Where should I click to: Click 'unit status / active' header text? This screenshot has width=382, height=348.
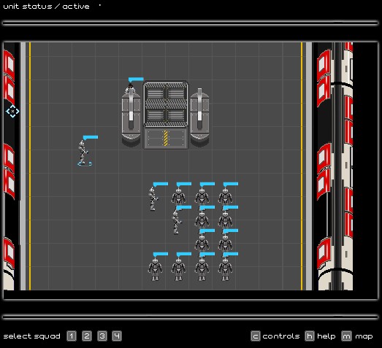[46, 7]
